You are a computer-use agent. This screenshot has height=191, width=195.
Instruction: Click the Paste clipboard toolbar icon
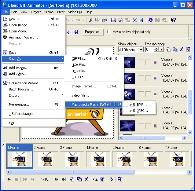(105, 20)
